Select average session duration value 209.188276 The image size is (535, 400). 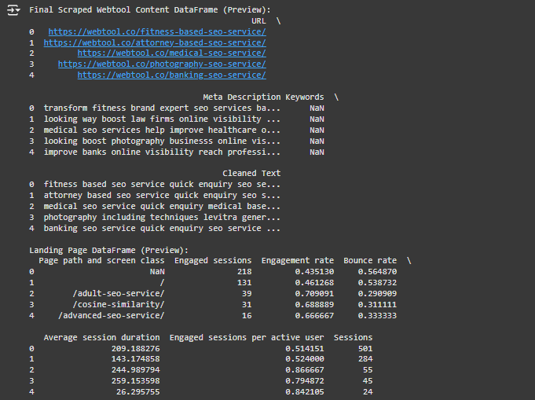tap(135, 348)
